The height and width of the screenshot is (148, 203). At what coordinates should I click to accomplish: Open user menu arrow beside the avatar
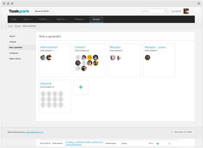pyautogui.click(x=193, y=11)
